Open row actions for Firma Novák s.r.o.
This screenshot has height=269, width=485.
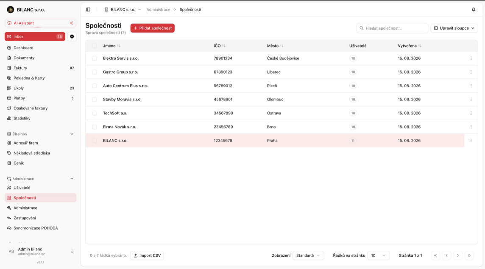471,127
